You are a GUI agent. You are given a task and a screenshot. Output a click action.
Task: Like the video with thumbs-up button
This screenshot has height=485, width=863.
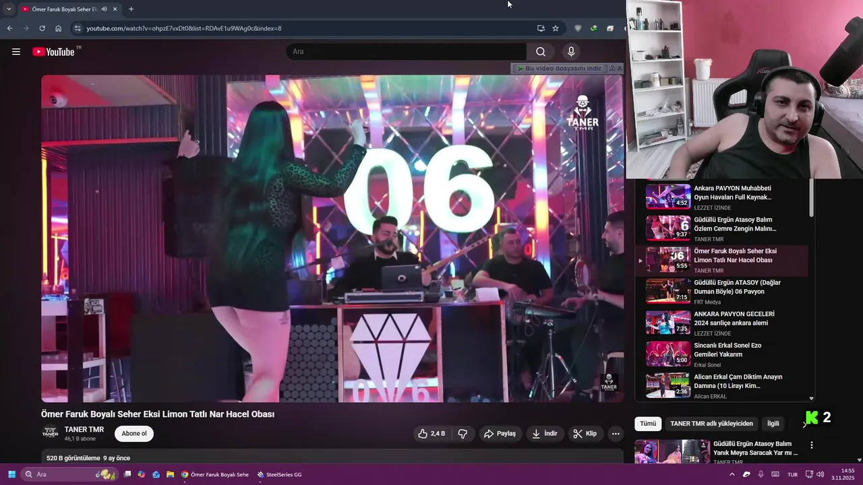click(x=431, y=434)
